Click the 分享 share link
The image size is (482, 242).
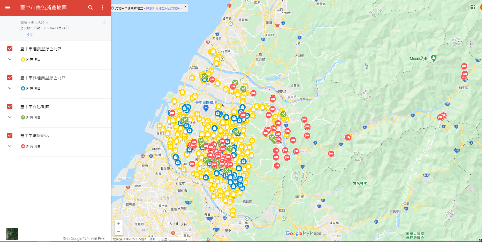[x=29, y=34]
